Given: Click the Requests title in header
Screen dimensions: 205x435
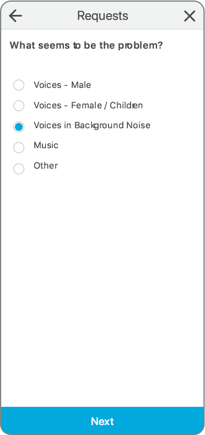Looking at the screenshot, I should pyautogui.click(x=102, y=16).
